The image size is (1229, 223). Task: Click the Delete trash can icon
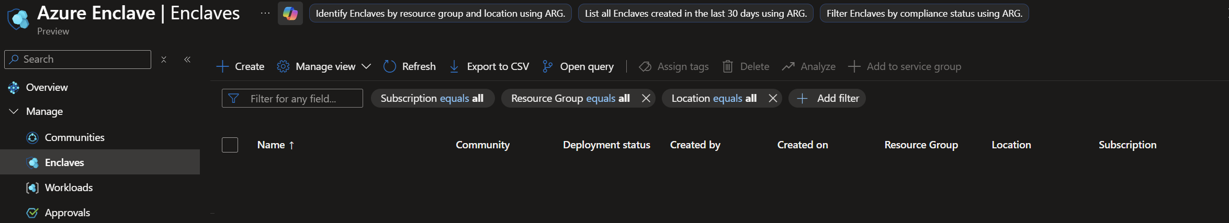pos(728,66)
